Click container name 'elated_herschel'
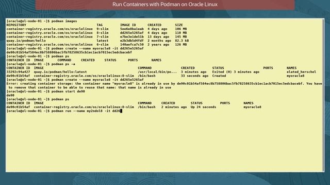The height and width of the screenshot is (185, 330). (x=301, y=72)
